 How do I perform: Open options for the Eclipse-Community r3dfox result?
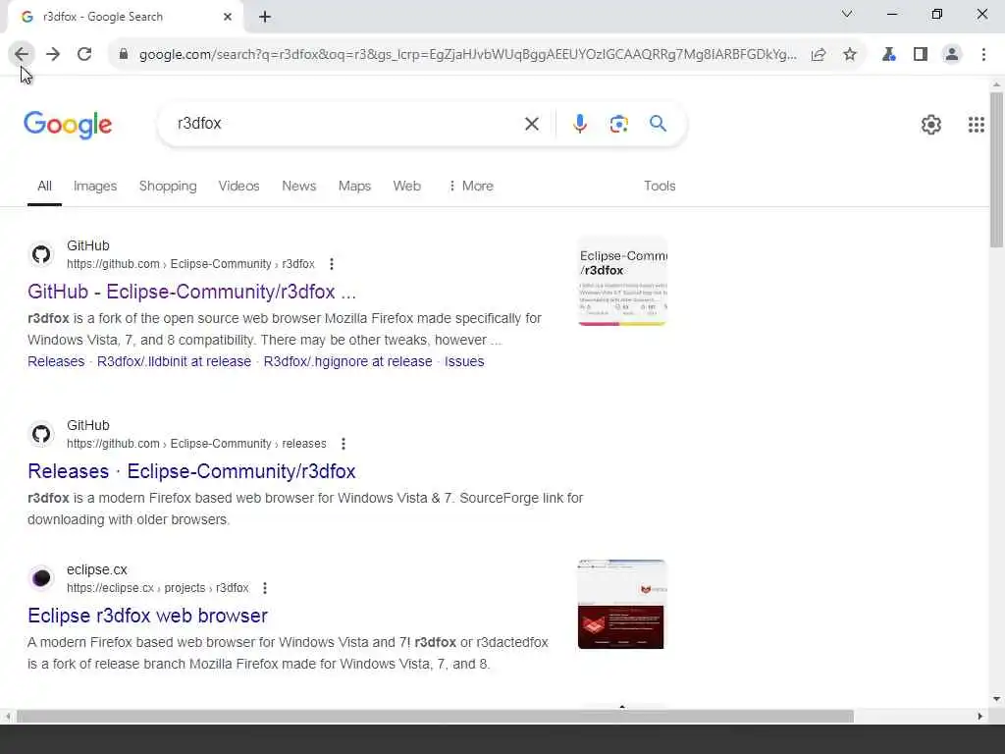[x=332, y=264]
